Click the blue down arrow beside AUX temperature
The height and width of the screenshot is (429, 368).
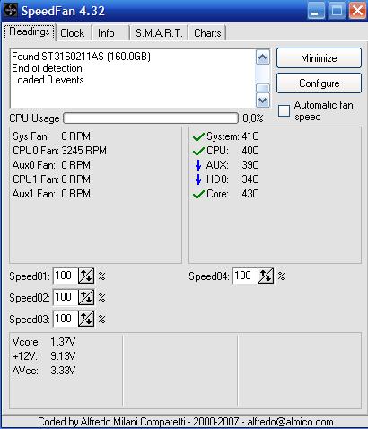[198, 165]
